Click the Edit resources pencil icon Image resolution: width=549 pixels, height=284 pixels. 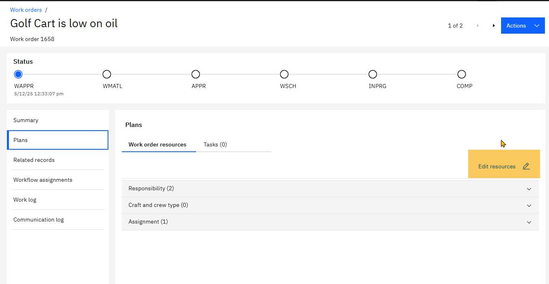pos(526,166)
